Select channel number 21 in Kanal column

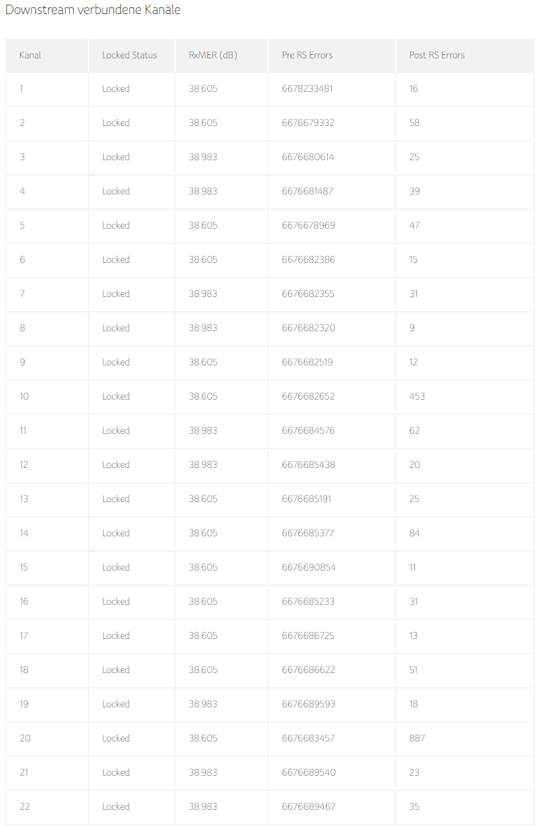(24, 772)
